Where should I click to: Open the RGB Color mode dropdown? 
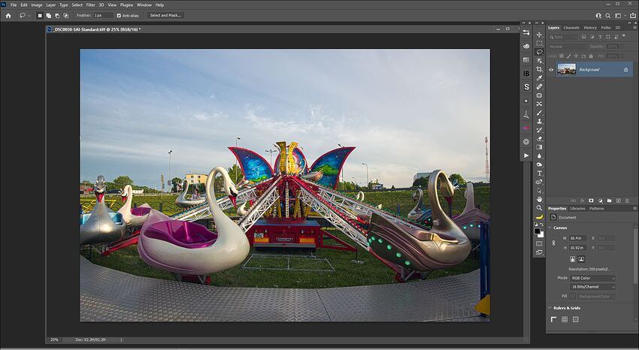click(x=592, y=278)
